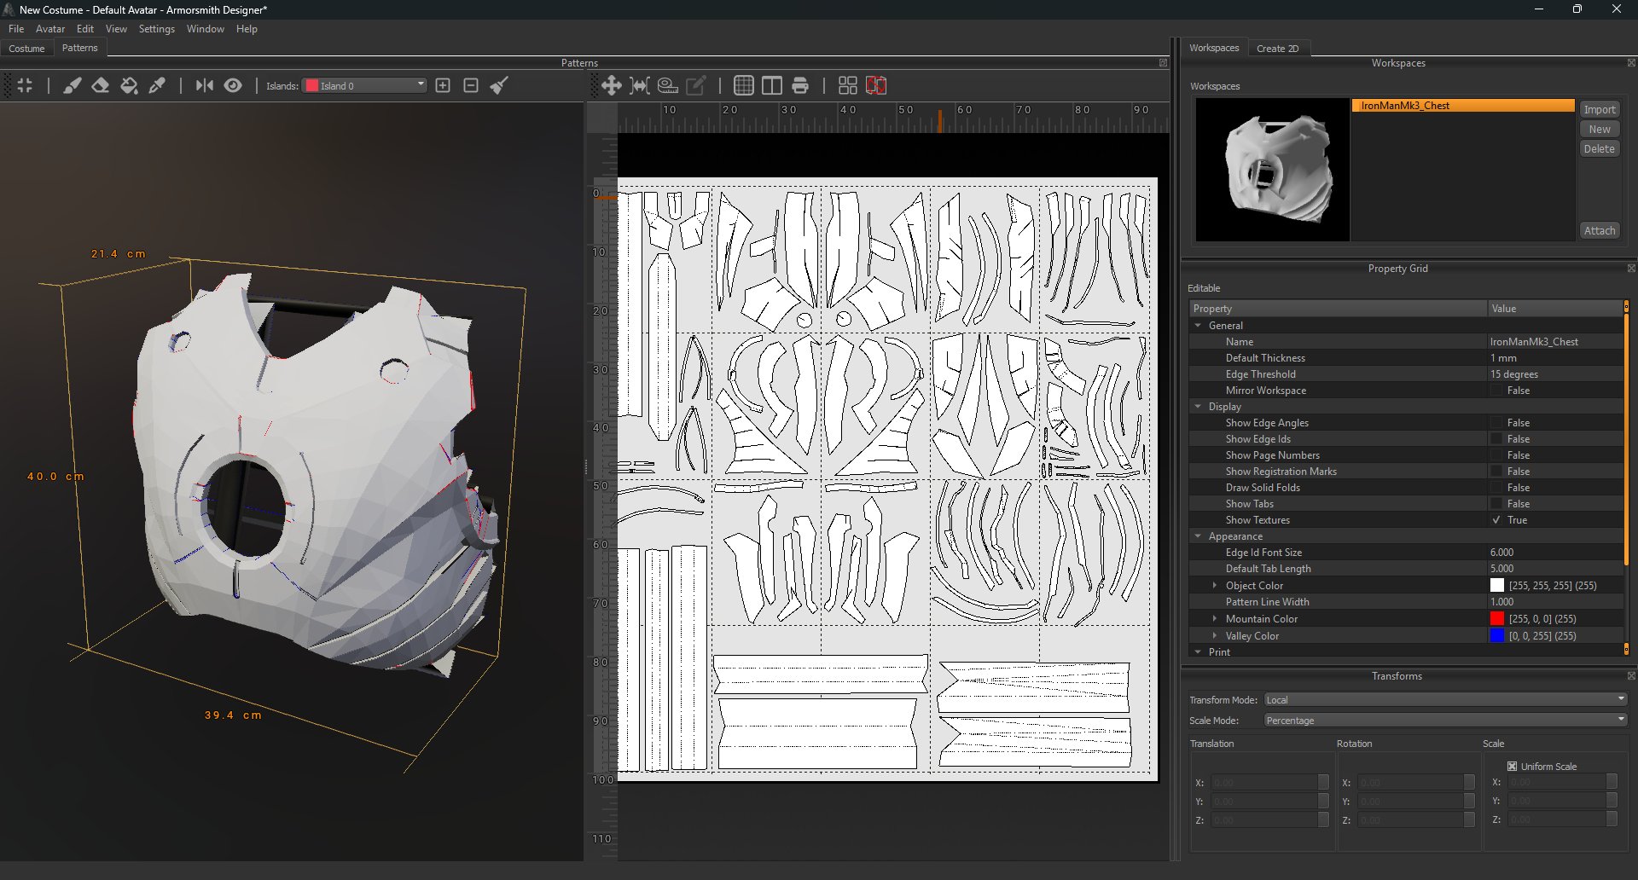Click the Delete workspace button
Screen dimensions: 1638x880
click(1600, 148)
